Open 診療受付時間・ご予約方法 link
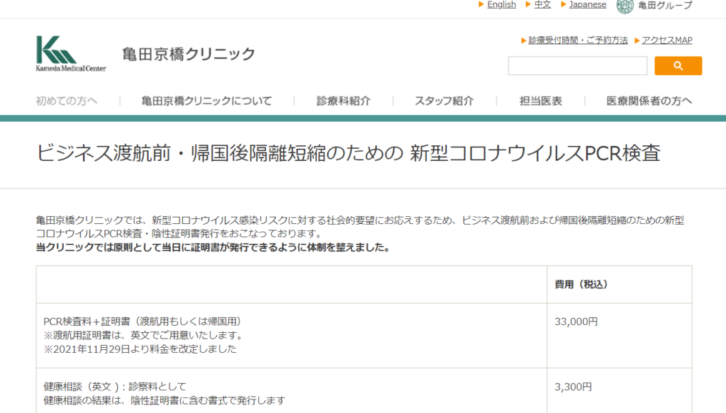 click(x=578, y=40)
